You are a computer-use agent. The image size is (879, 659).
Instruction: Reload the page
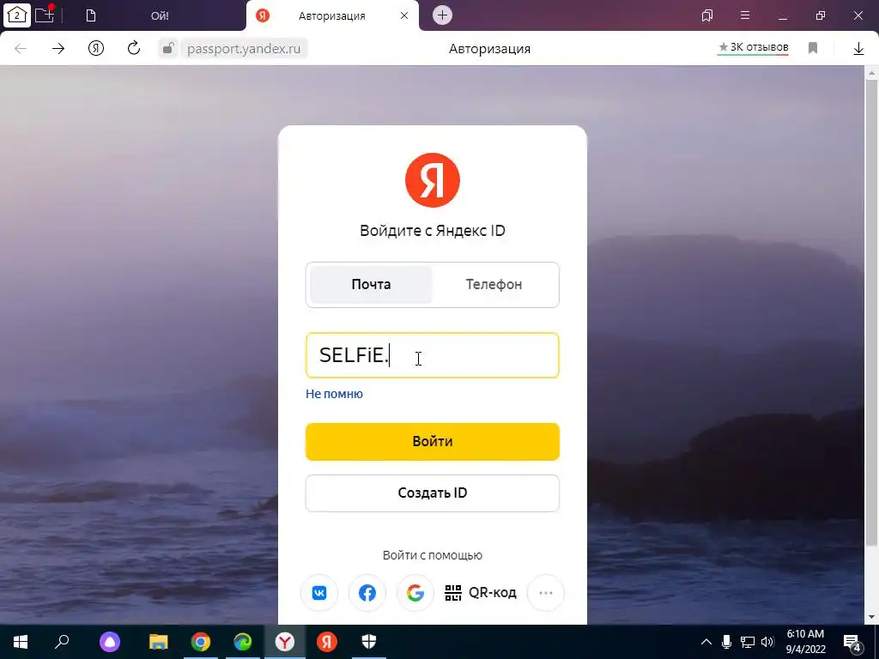point(133,48)
